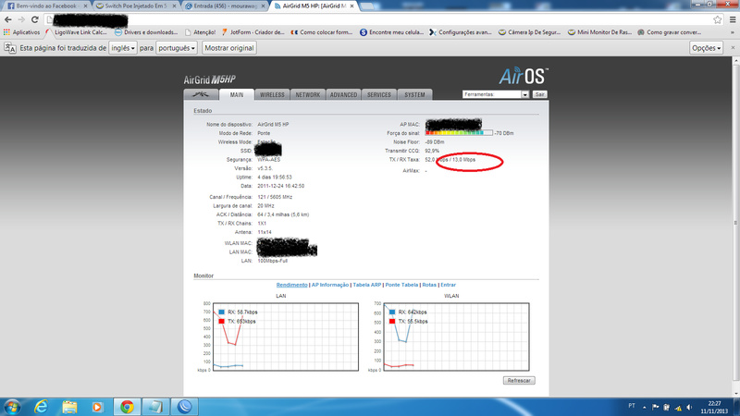Viewport: 740px width, 416px height.
Task: Switch to Chrome in the taskbar
Action: (127, 407)
